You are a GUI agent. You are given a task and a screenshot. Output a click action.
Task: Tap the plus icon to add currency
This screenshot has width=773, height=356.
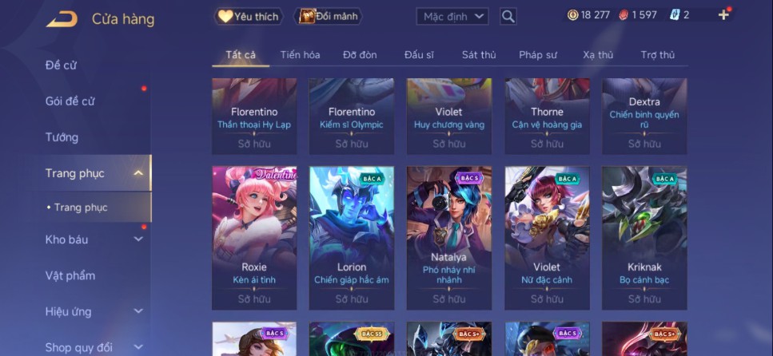[x=723, y=15]
